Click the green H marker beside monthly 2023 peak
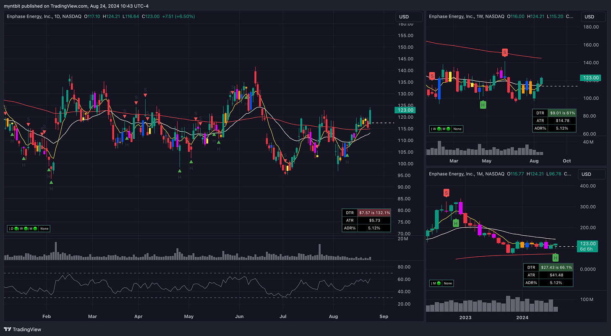Image resolution: width=611 pixels, height=336 pixels. coord(455,223)
